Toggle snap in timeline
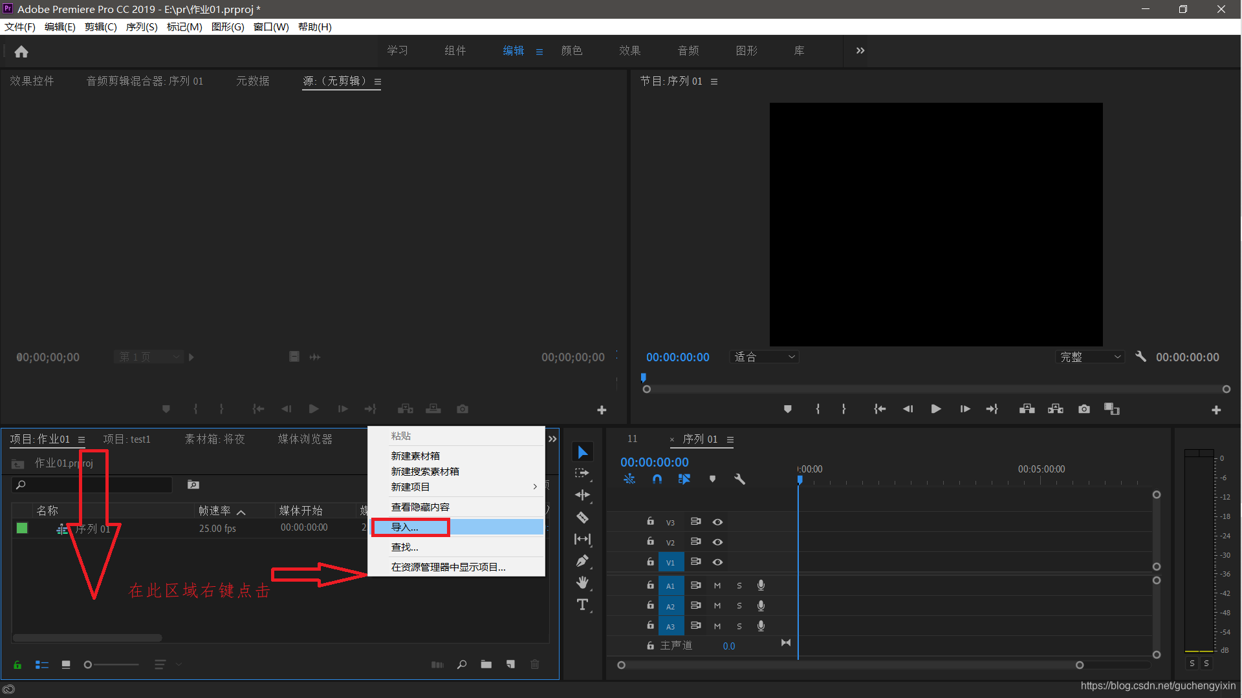Screen dimensions: 1242x698 [657, 479]
